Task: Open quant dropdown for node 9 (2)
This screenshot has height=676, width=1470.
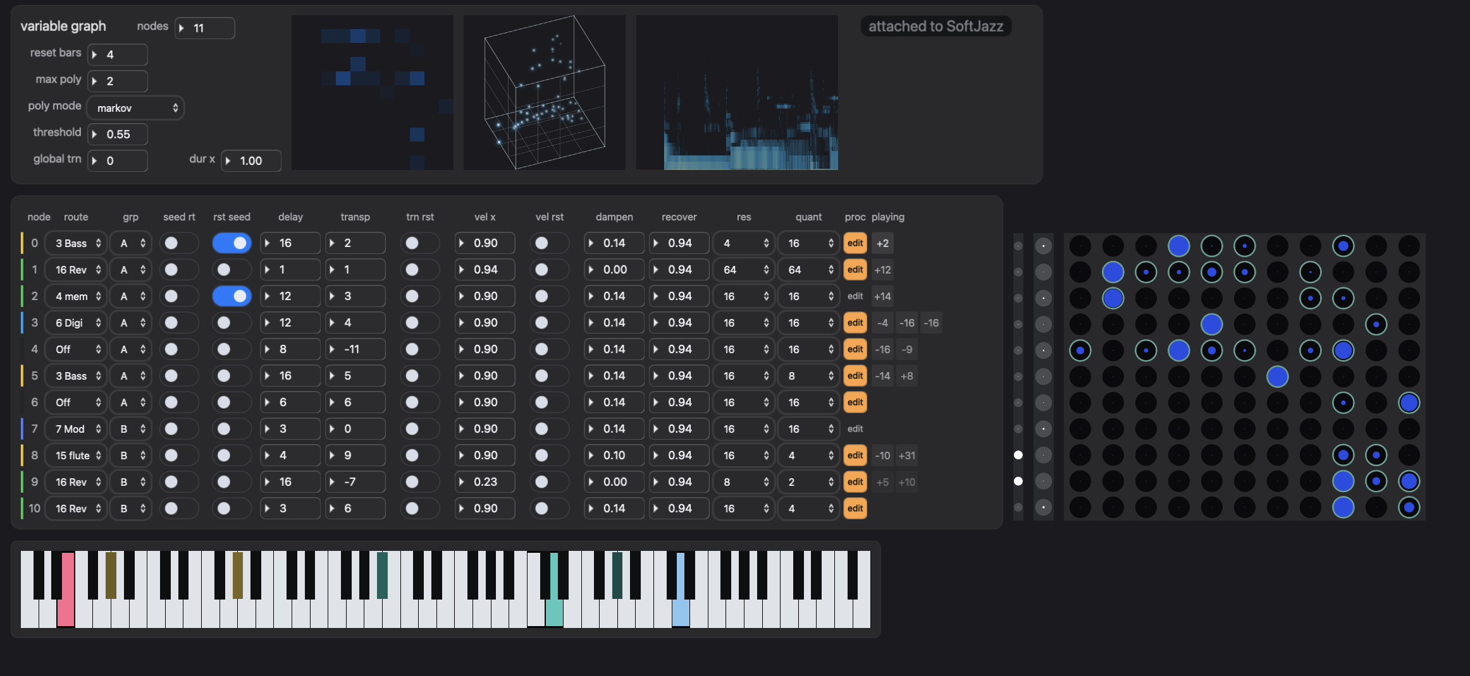Action: [808, 482]
